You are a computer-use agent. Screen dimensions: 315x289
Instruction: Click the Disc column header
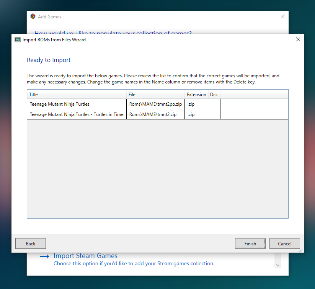[x=214, y=94]
